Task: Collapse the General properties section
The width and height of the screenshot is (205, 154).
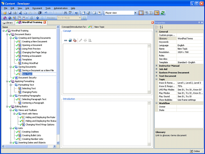Action: tap(156, 31)
